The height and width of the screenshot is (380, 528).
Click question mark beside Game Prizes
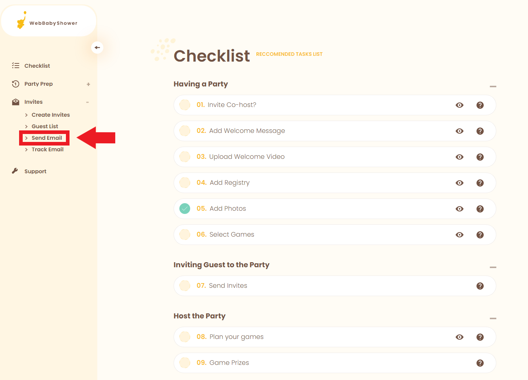click(x=480, y=363)
